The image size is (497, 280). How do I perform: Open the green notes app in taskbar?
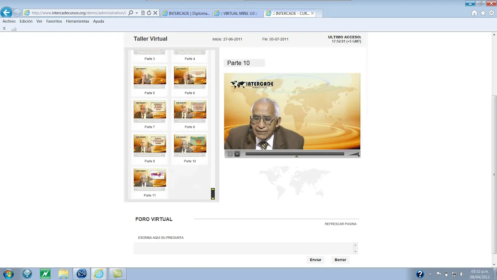117,274
